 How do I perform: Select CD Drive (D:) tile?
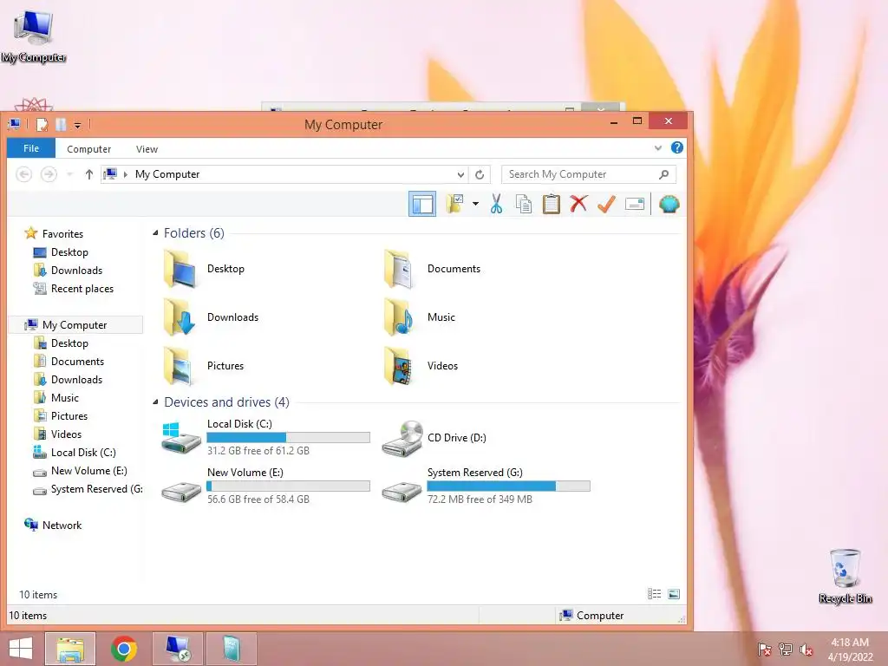(x=434, y=437)
